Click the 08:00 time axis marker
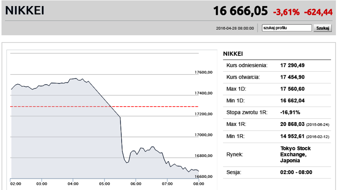 click(198, 184)
